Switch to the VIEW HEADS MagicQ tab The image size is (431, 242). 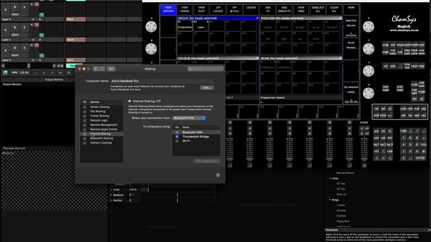185,9
